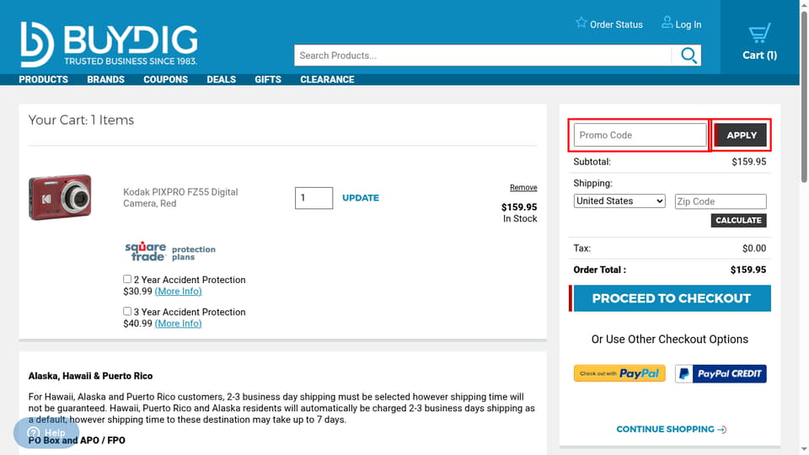Click UPDATE quantity link
809x455 pixels.
click(360, 198)
